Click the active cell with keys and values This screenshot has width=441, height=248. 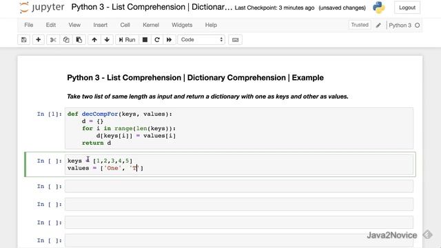[239, 164]
